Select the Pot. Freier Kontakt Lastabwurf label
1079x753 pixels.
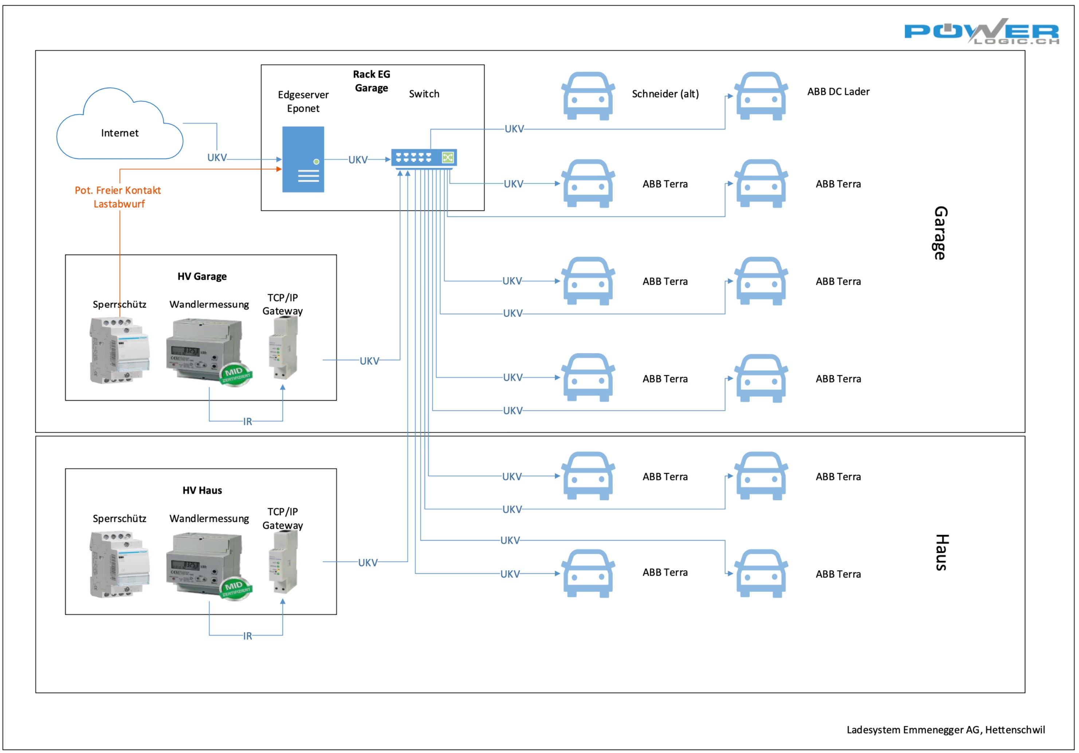(118, 197)
